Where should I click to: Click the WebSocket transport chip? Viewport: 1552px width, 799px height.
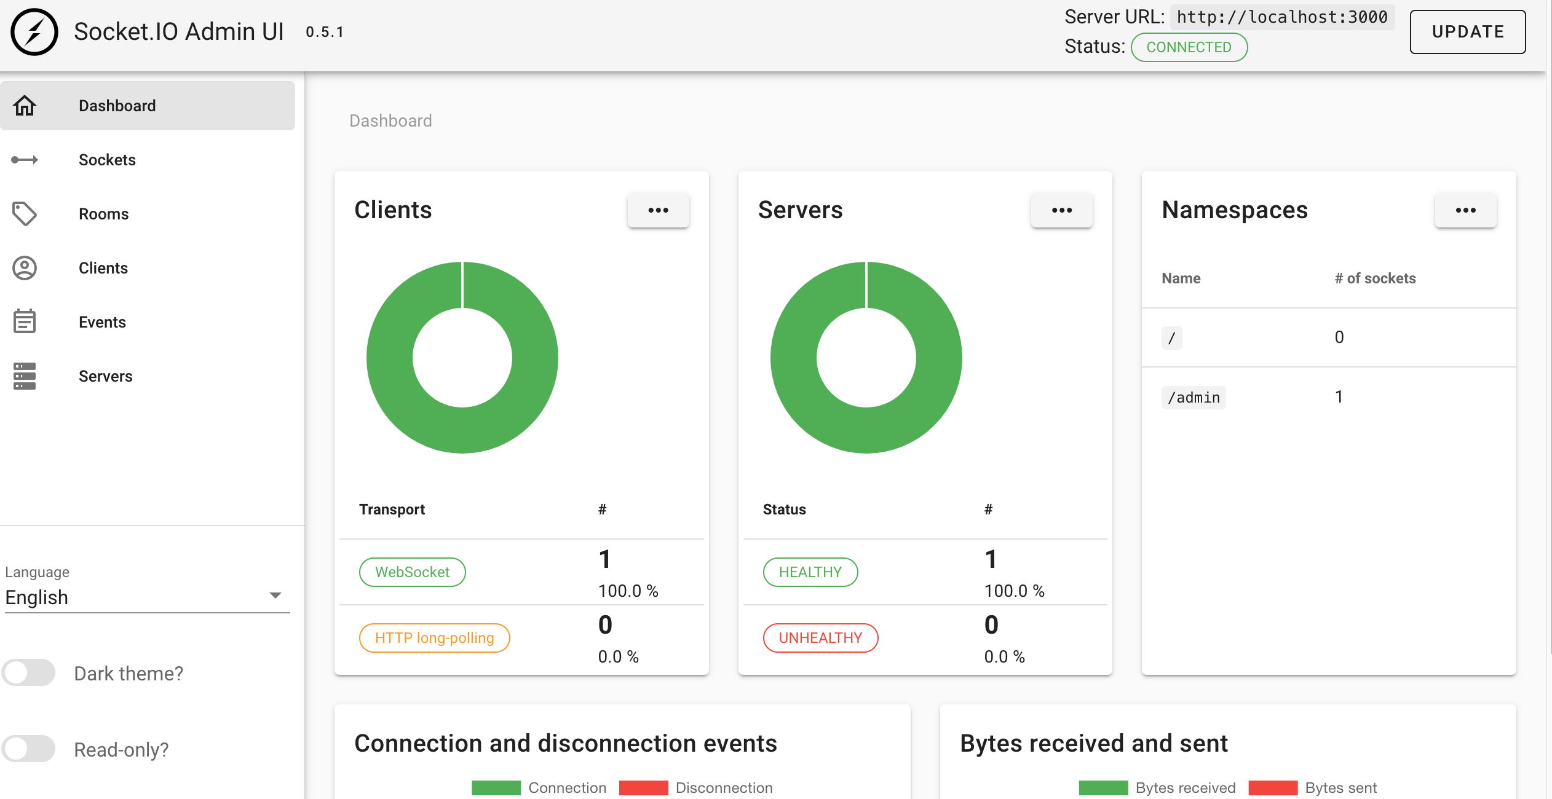(413, 572)
